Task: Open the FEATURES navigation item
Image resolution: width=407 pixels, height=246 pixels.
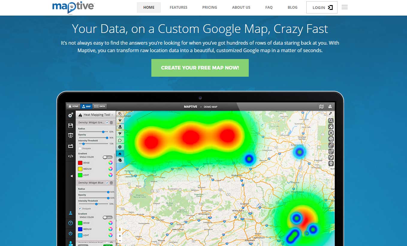Action: click(x=178, y=7)
